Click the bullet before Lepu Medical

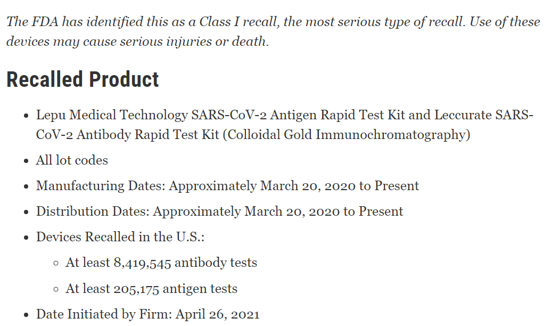[x=26, y=116]
